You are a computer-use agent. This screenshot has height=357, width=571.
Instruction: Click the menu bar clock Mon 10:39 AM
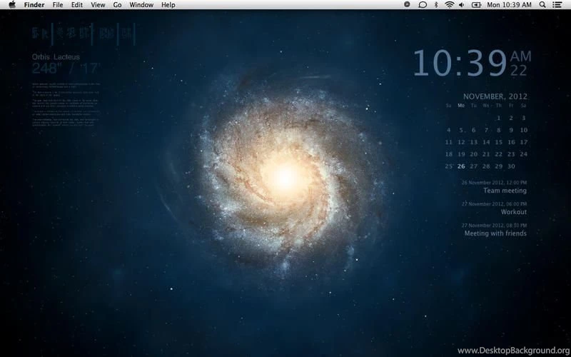tap(509, 4)
